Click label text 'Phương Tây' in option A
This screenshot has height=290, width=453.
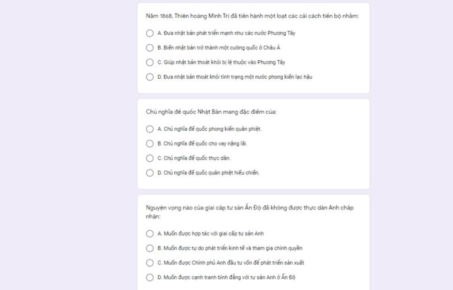point(281,33)
